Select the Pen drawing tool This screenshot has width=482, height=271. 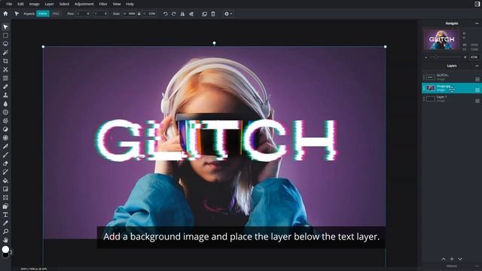[5, 147]
